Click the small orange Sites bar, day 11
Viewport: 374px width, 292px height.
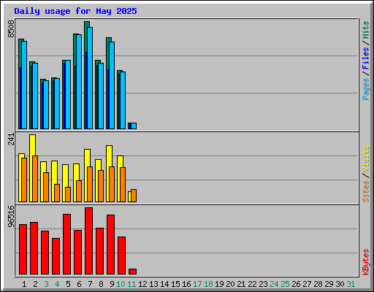click(134, 196)
